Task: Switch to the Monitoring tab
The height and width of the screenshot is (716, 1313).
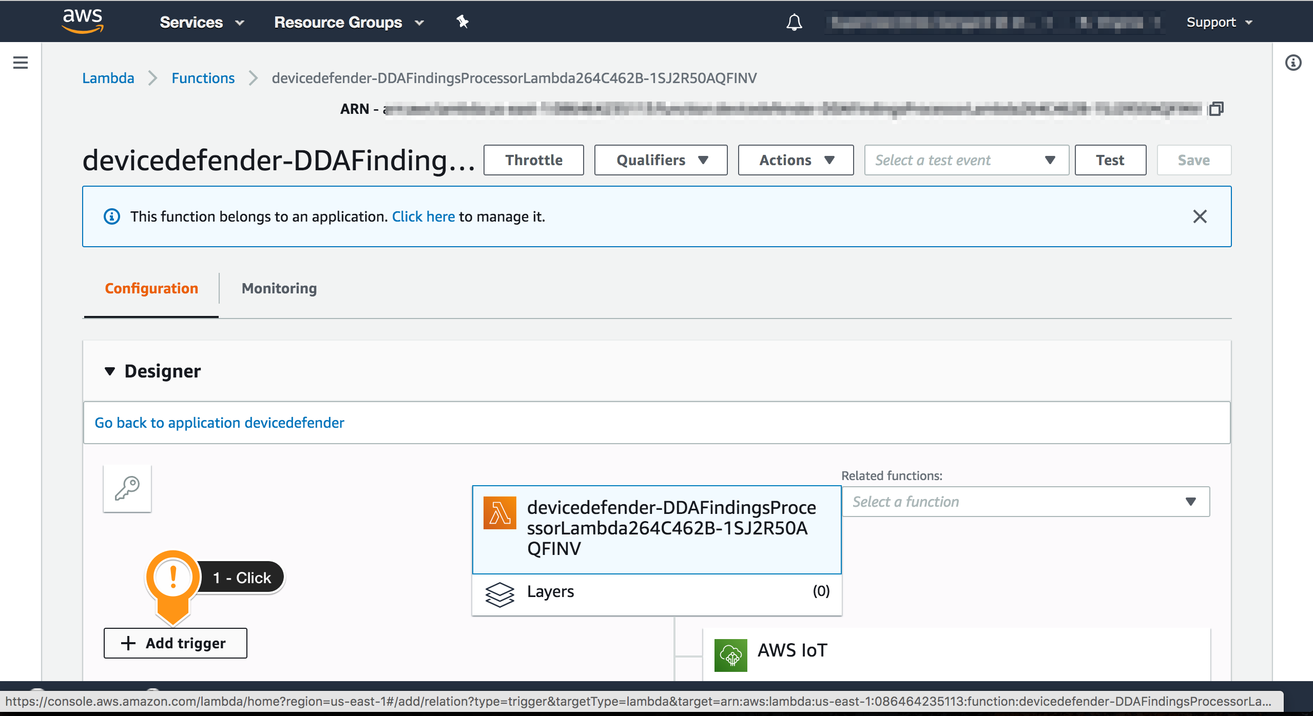Action: (279, 288)
